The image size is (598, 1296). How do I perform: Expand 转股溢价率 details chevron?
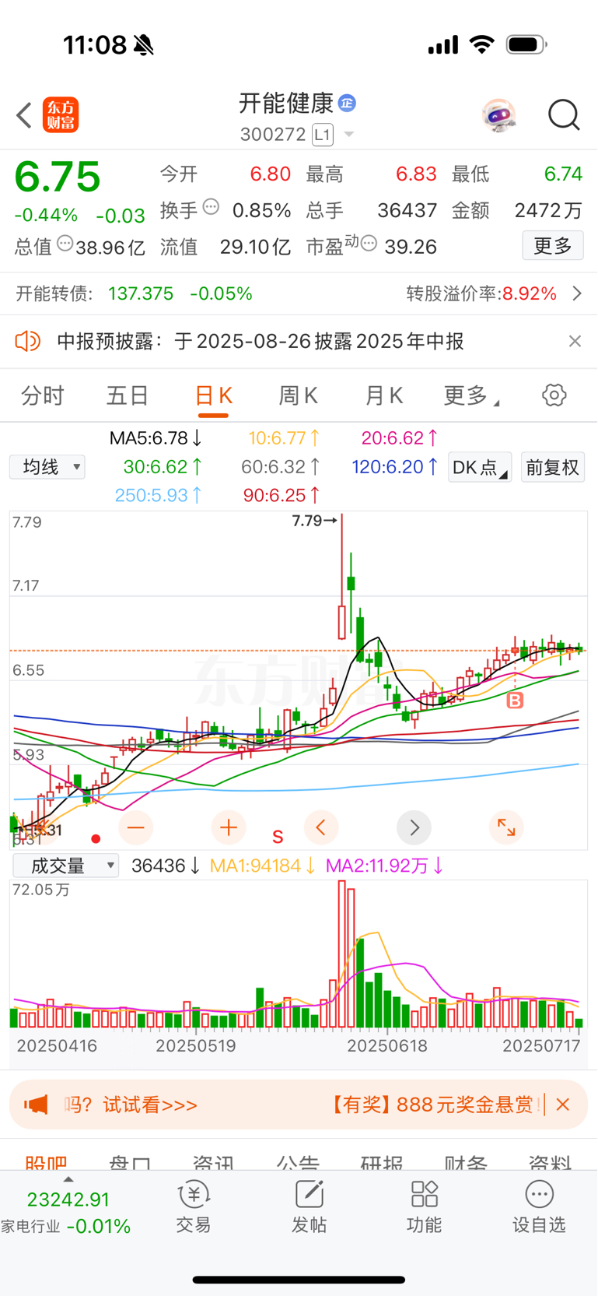577,293
